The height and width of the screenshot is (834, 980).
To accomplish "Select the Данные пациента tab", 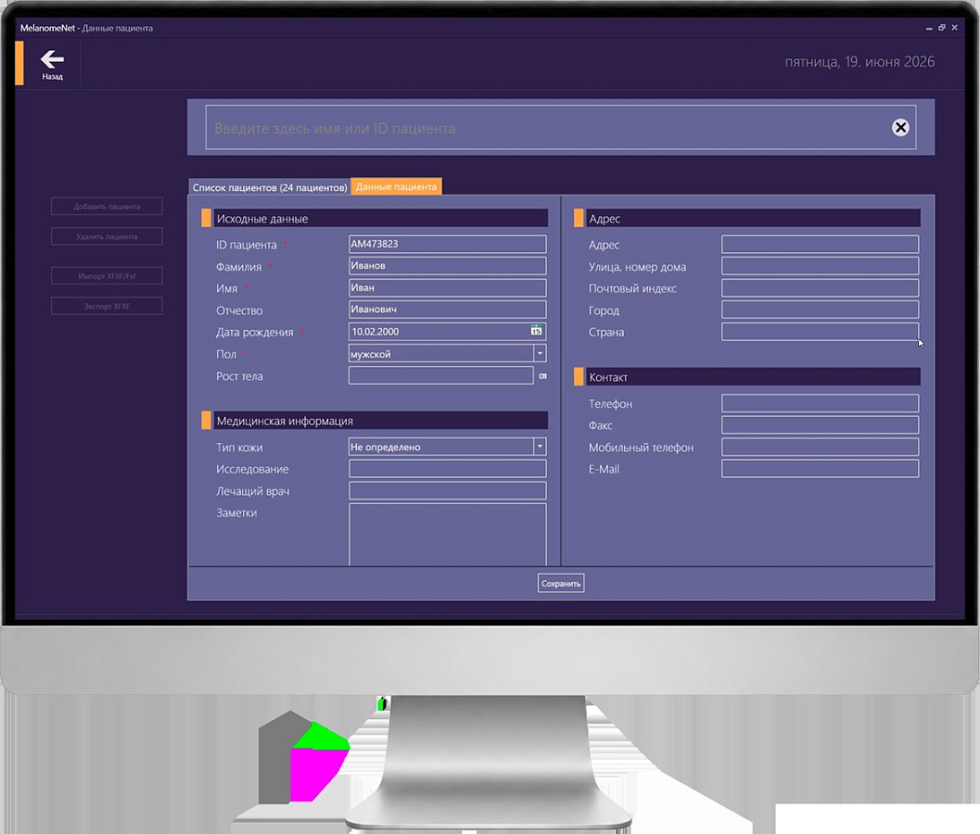I will [396, 187].
